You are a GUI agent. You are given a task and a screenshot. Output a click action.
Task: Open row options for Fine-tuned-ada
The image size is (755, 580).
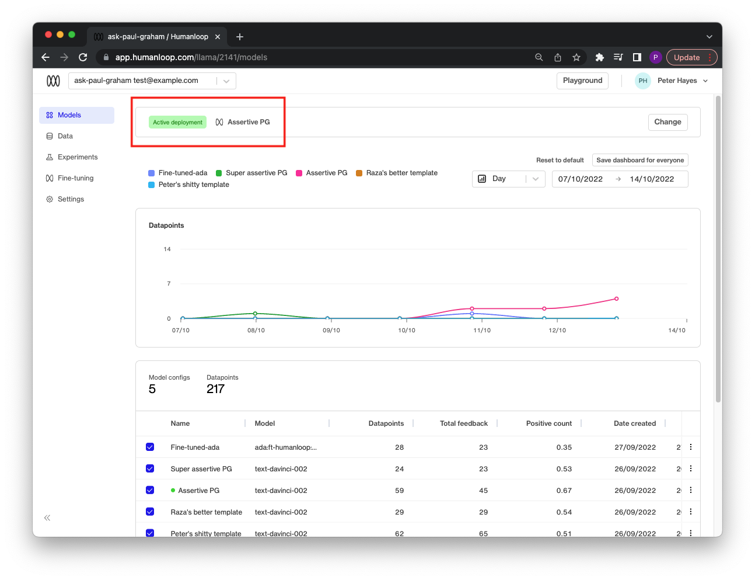691,447
